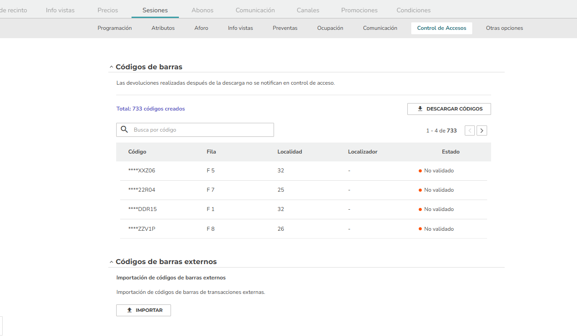Go to previous page of codes
The image size is (577, 336).
(470, 130)
